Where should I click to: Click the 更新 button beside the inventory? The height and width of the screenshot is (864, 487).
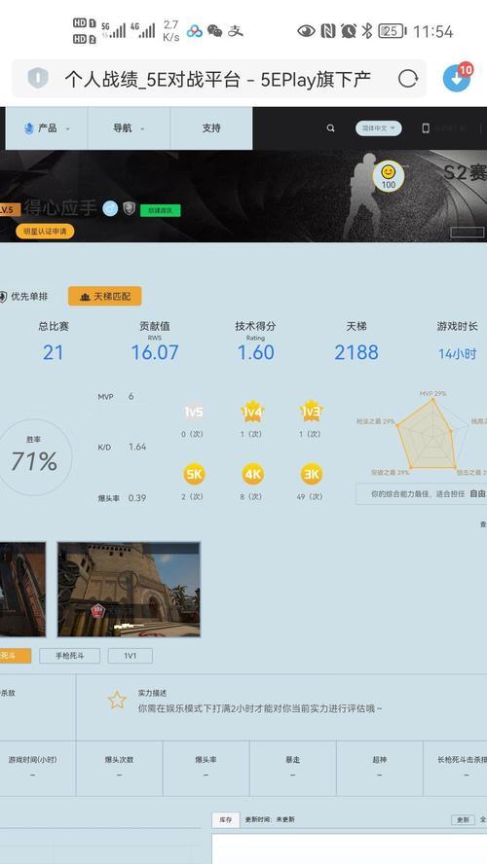pos(463,820)
